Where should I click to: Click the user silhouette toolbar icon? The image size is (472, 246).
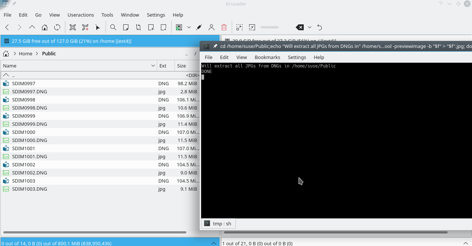[211, 27]
